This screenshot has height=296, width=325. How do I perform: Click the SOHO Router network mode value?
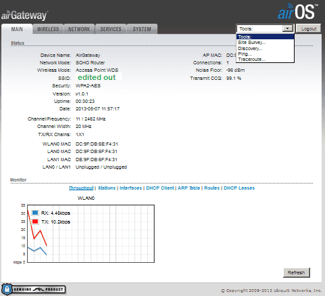pos(90,63)
